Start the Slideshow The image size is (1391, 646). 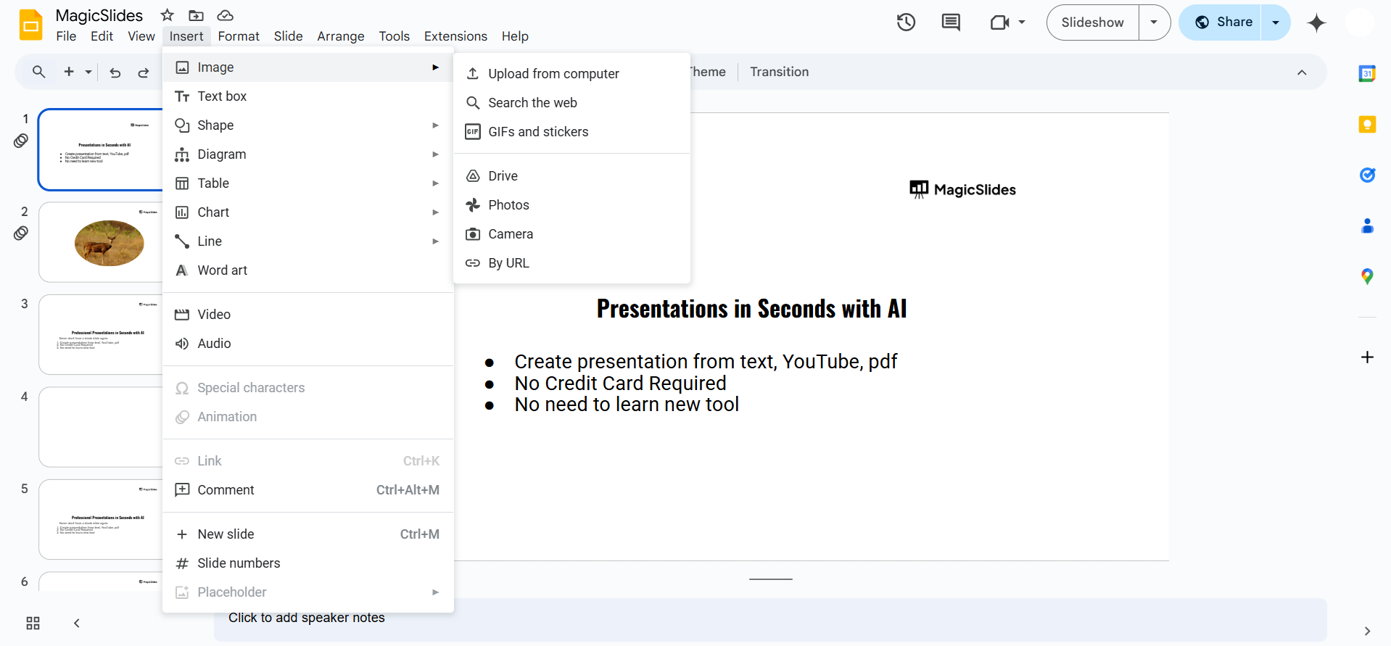pyautogui.click(x=1093, y=22)
